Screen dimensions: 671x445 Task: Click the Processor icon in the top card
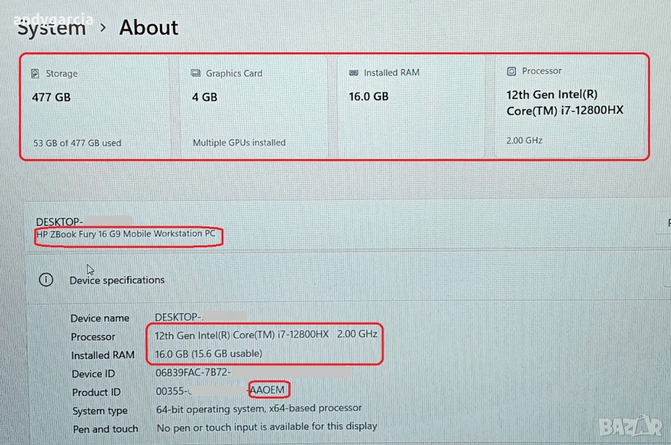point(512,71)
